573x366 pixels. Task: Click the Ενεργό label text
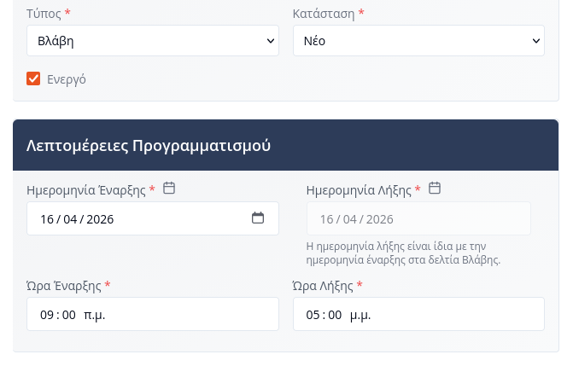(x=67, y=79)
